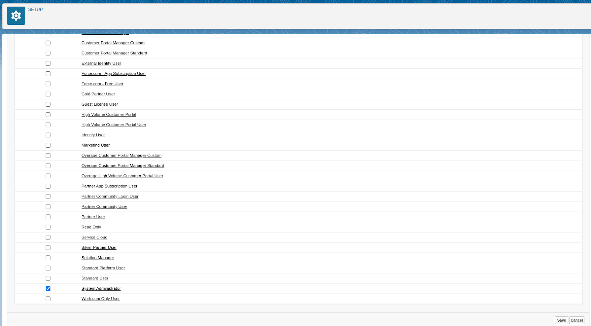Open the High Volume Customer Portal User link
This screenshot has width=591, height=326.
point(114,125)
